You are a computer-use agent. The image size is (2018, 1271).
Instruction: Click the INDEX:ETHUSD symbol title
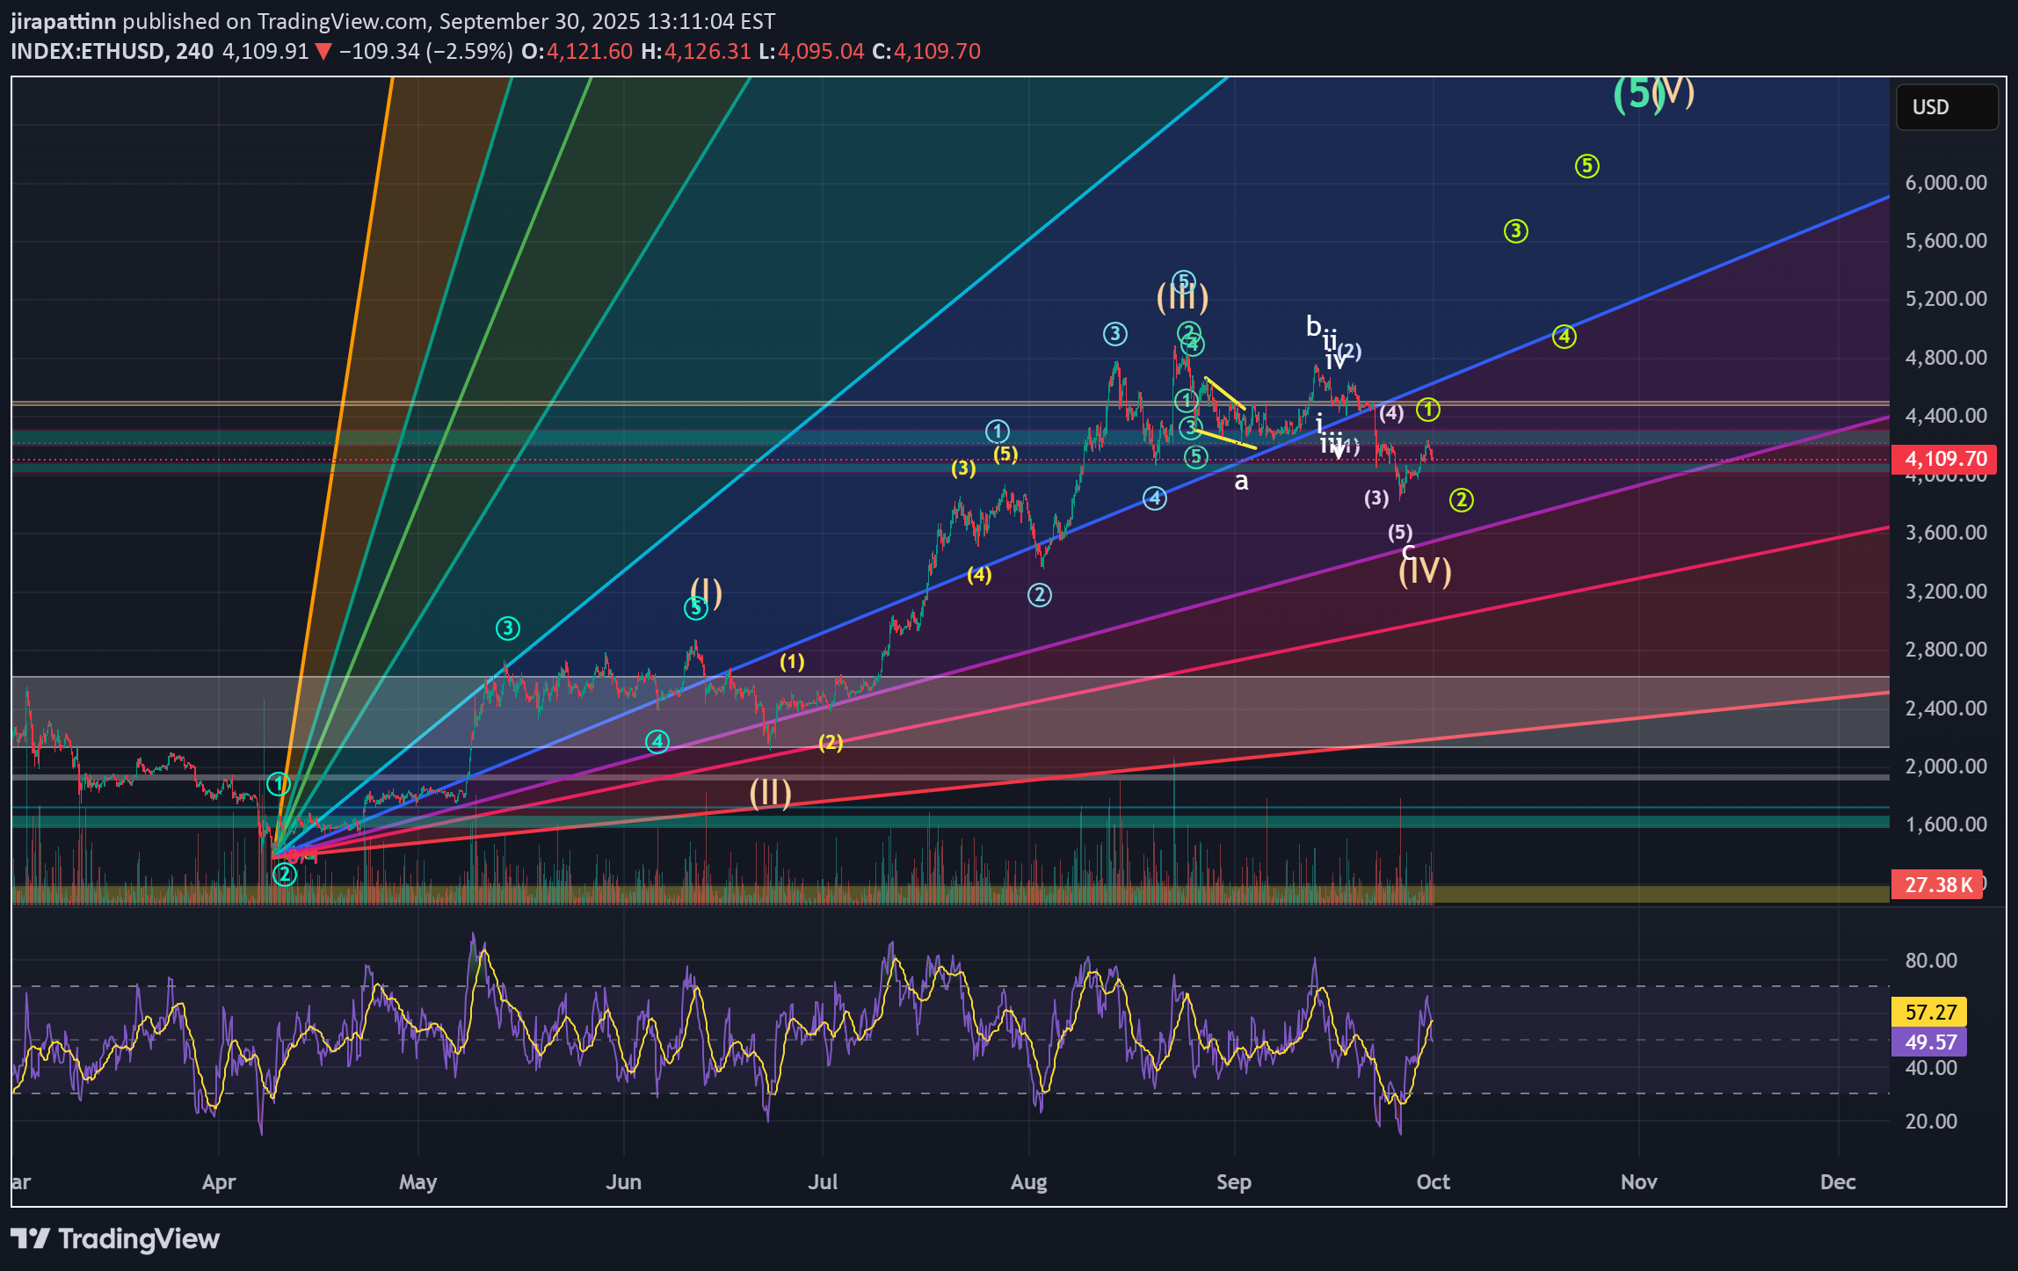click(88, 51)
